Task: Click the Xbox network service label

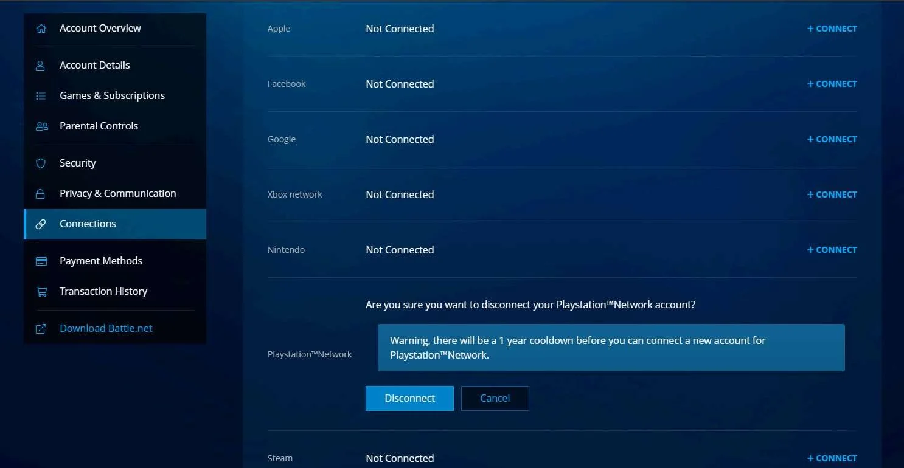Action: (295, 194)
